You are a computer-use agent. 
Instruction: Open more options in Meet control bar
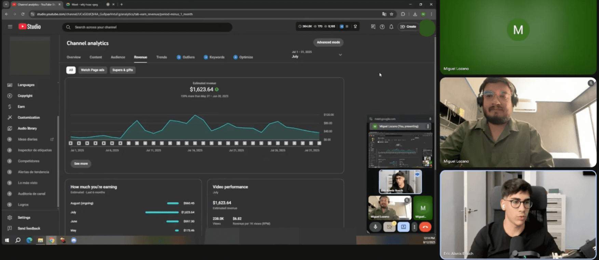(414, 227)
